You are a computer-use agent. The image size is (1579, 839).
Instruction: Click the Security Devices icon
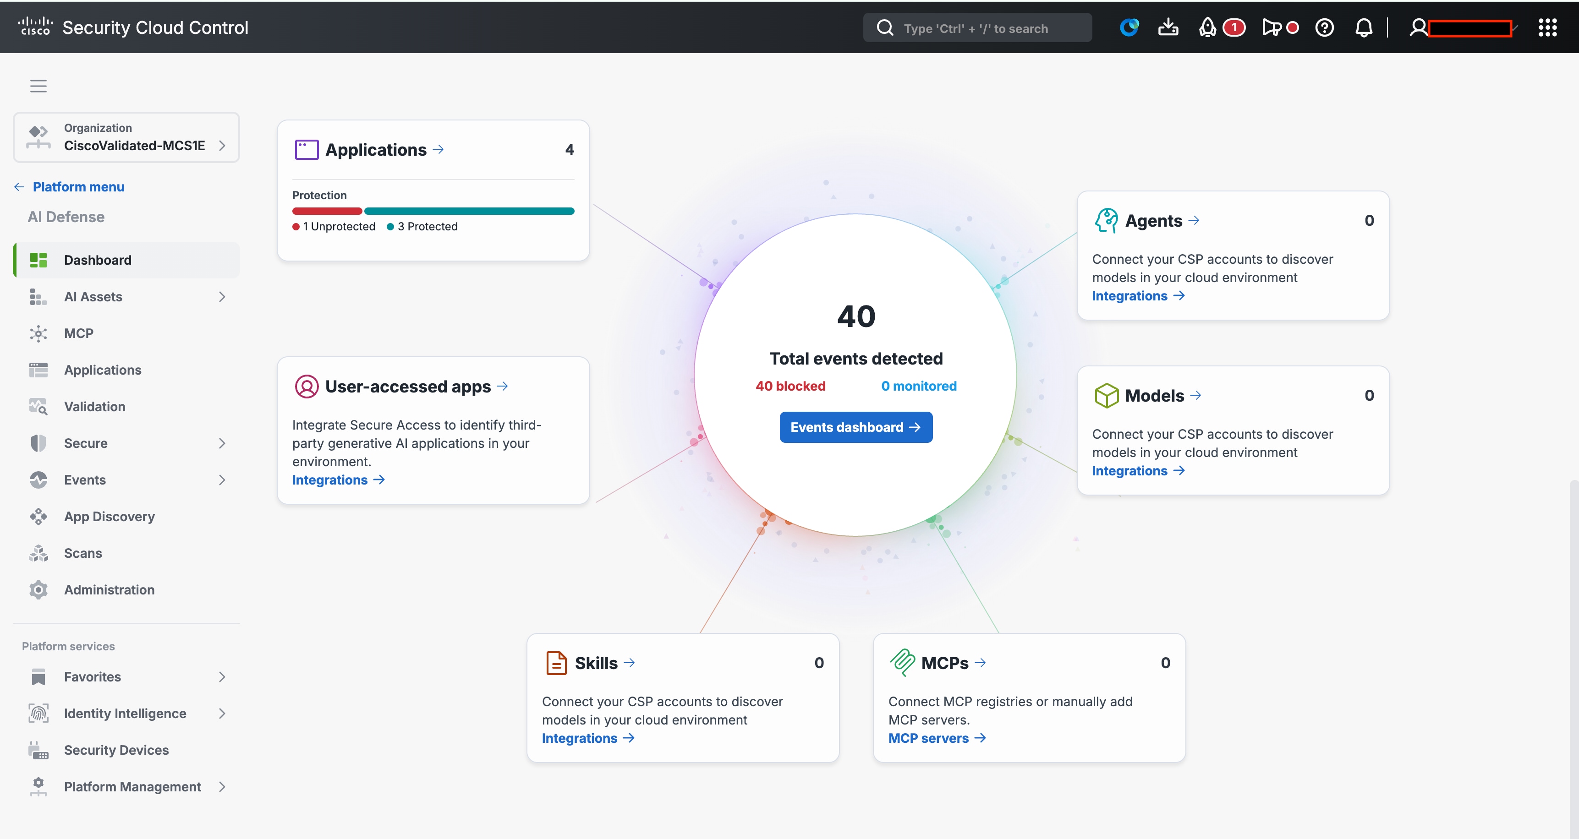[x=38, y=750]
